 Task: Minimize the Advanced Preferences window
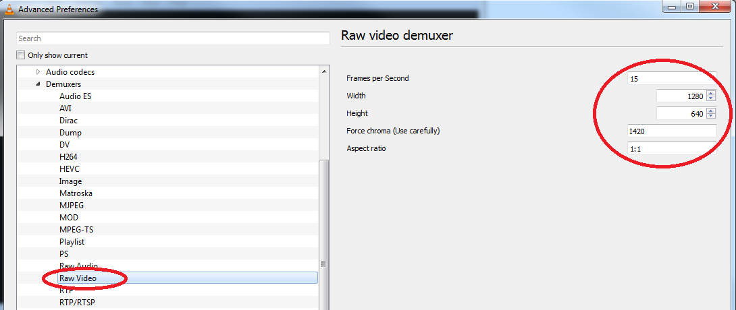click(671, 5)
